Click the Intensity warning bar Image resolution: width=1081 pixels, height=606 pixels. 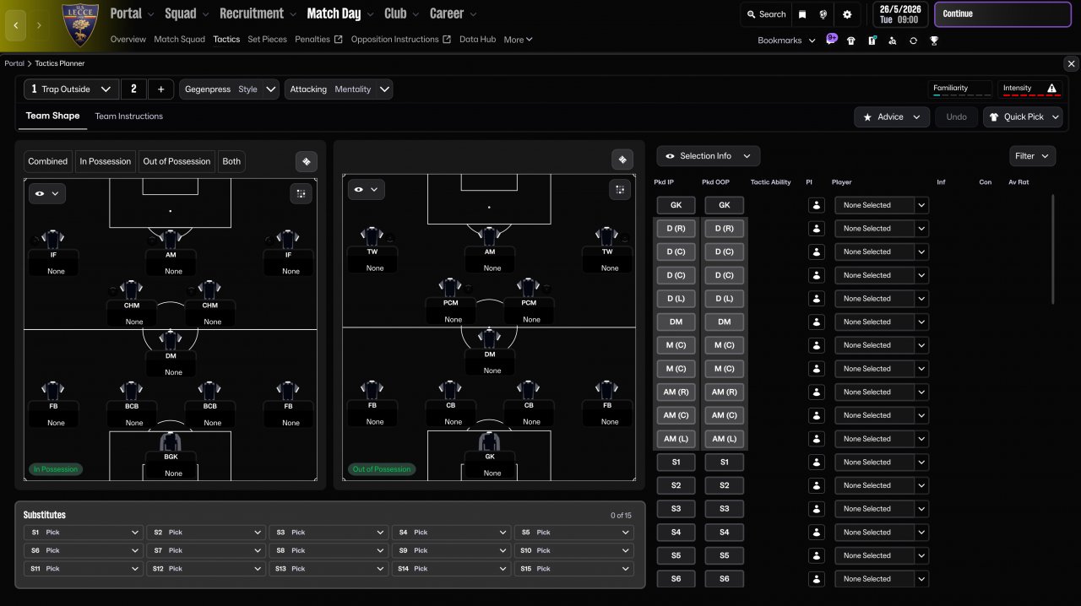pyautogui.click(x=1029, y=89)
